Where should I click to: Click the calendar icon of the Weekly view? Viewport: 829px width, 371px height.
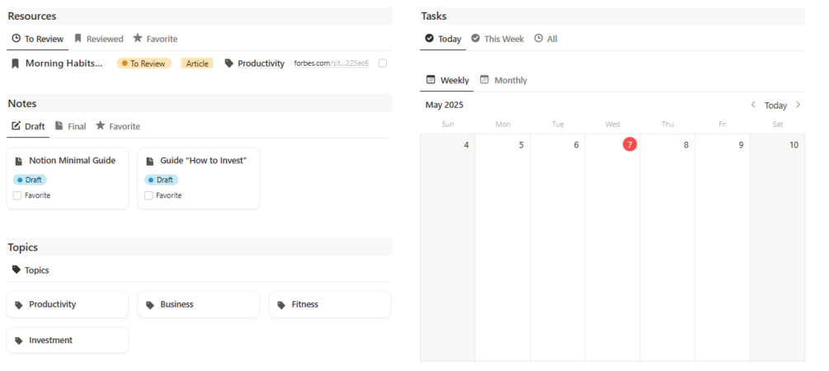431,80
